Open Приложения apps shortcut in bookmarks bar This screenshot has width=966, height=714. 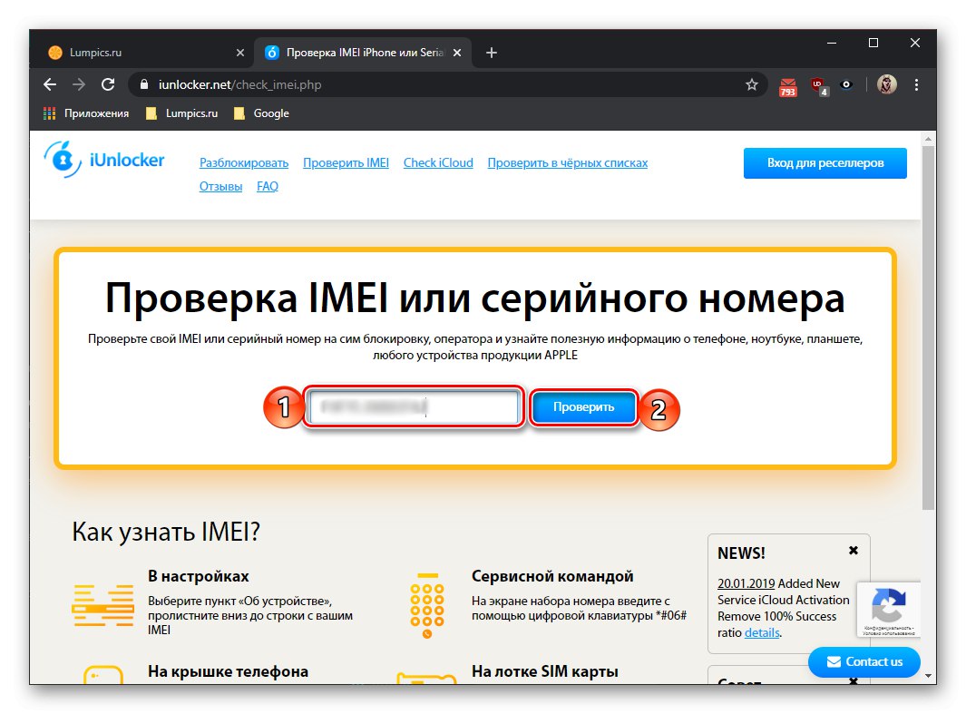coord(85,113)
